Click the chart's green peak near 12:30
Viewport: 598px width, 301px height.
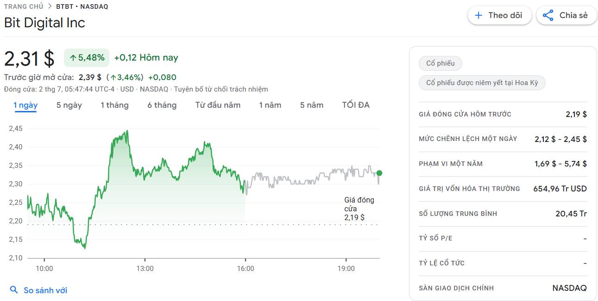tap(127, 132)
